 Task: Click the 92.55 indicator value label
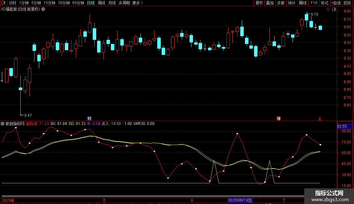click(x=341, y=126)
